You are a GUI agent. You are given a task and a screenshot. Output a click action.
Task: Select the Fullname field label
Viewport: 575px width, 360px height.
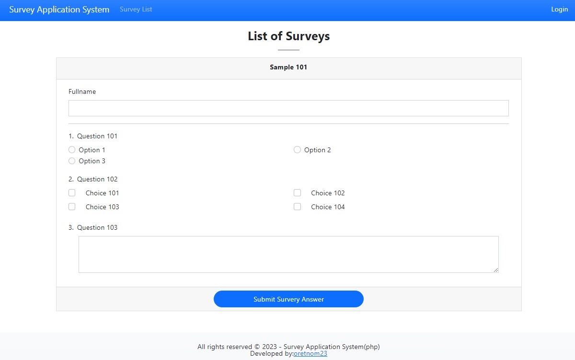click(82, 92)
